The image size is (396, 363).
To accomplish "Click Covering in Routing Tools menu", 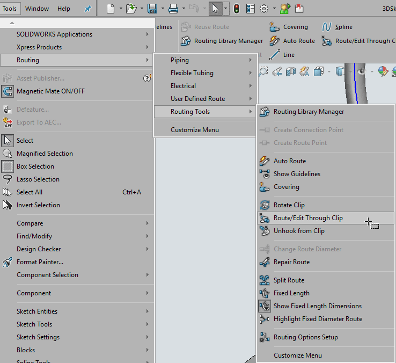I will (x=326, y=187).
